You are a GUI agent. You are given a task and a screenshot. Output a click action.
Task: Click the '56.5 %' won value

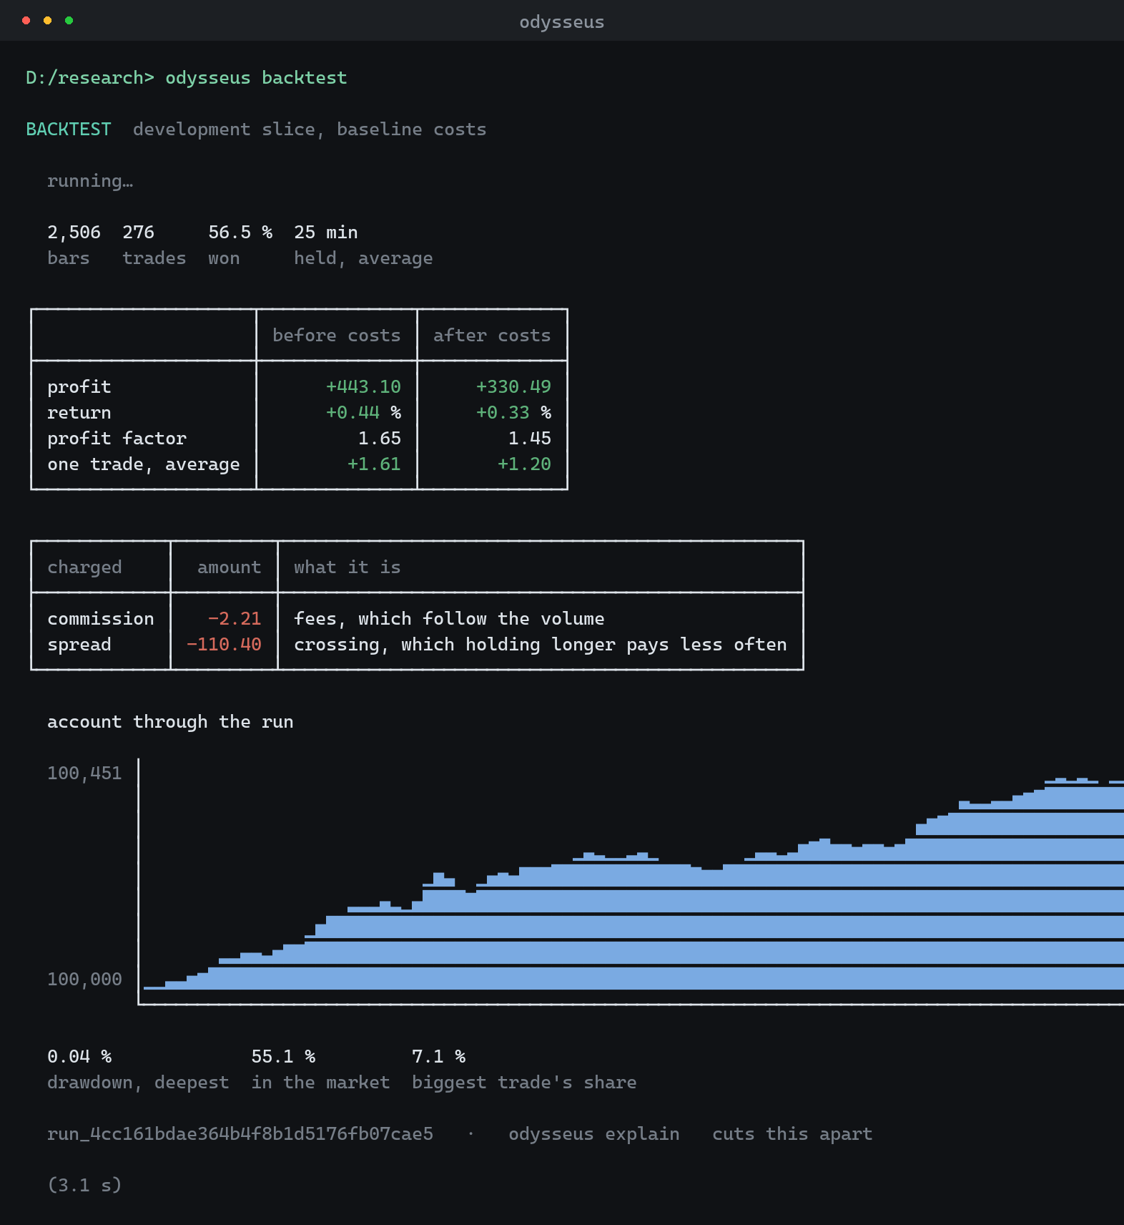pos(240,233)
